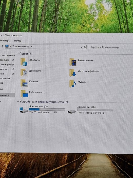Screen dimensions: 133x178
Task: Select sidebar item ending 'ive' (OneDrive)
Action: (x=2, y=89)
